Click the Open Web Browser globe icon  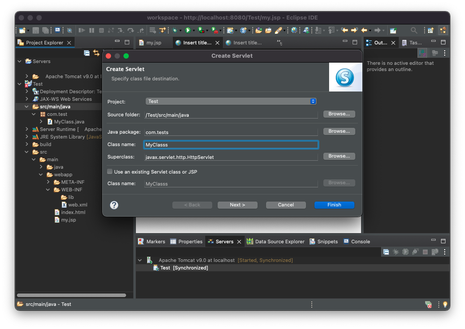click(x=294, y=30)
